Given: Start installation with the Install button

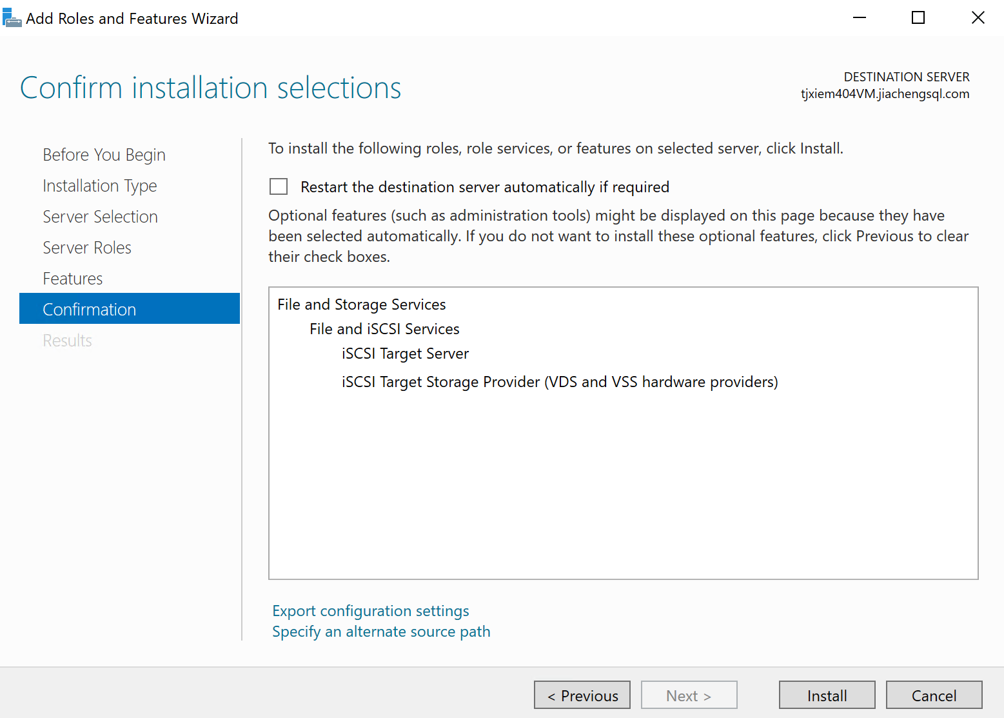Looking at the screenshot, I should coord(827,695).
